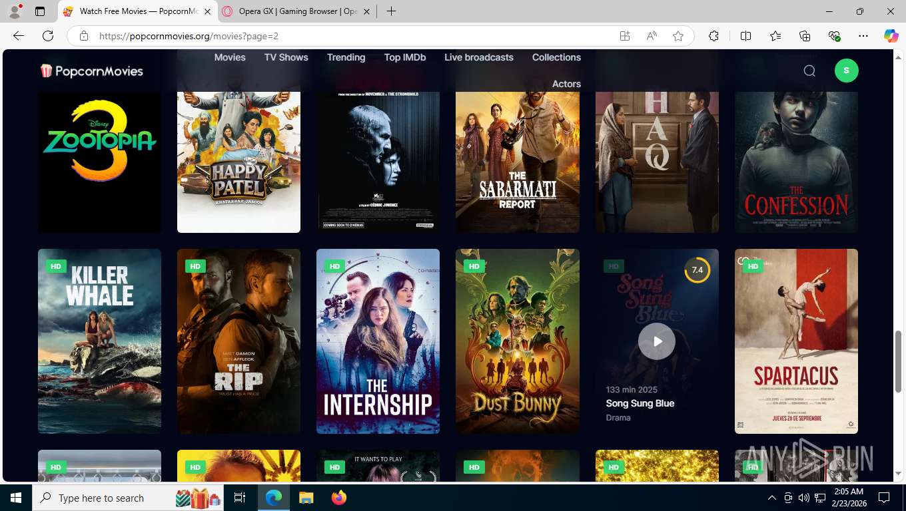The width and height of the screenshot is (906, 511).
Task: Open the volume control in system tray
Action: click(x=804, y=498)
